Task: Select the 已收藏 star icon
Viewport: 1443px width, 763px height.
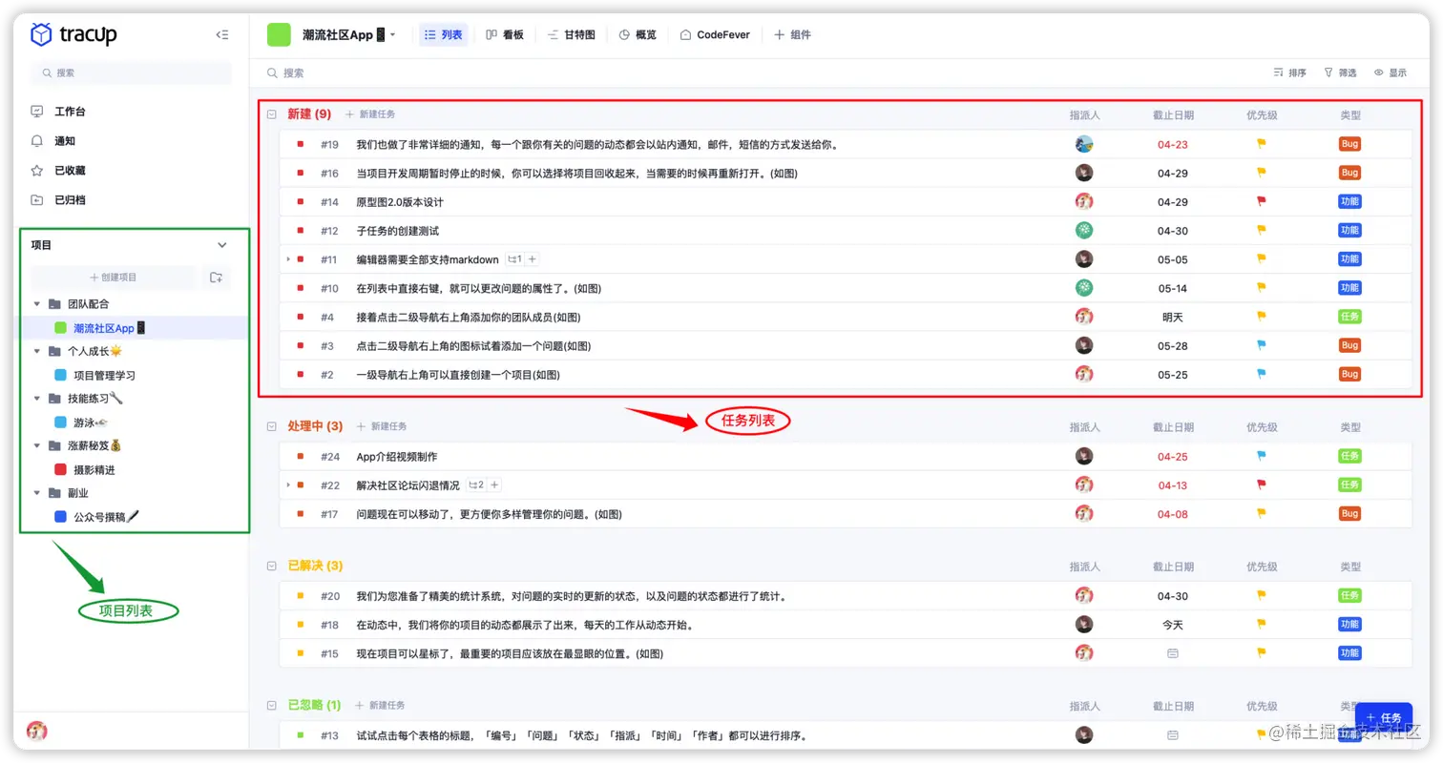Action: (39, 172)
